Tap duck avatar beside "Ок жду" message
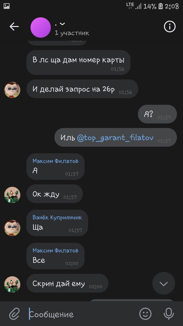The height and width of the screenshot is (326, 183). [12, 195]
